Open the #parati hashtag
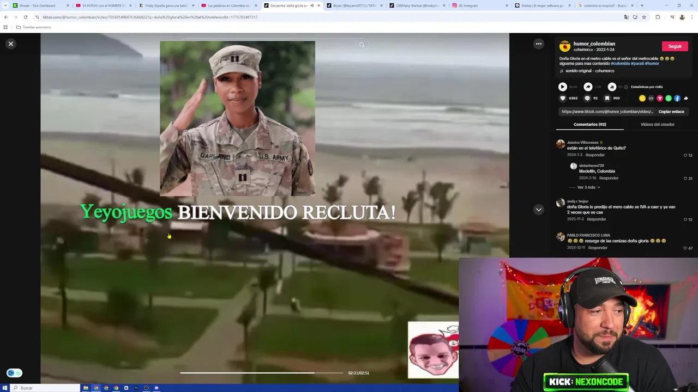698x392 pixels. click(x=637, y=64)
